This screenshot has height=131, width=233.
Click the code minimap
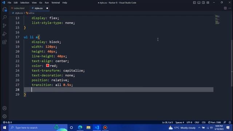[218, 19]
